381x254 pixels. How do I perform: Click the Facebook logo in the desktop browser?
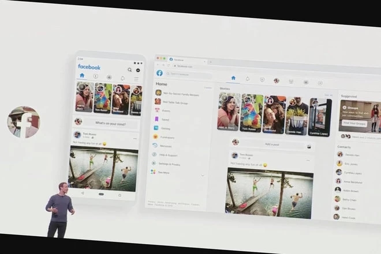159,73
